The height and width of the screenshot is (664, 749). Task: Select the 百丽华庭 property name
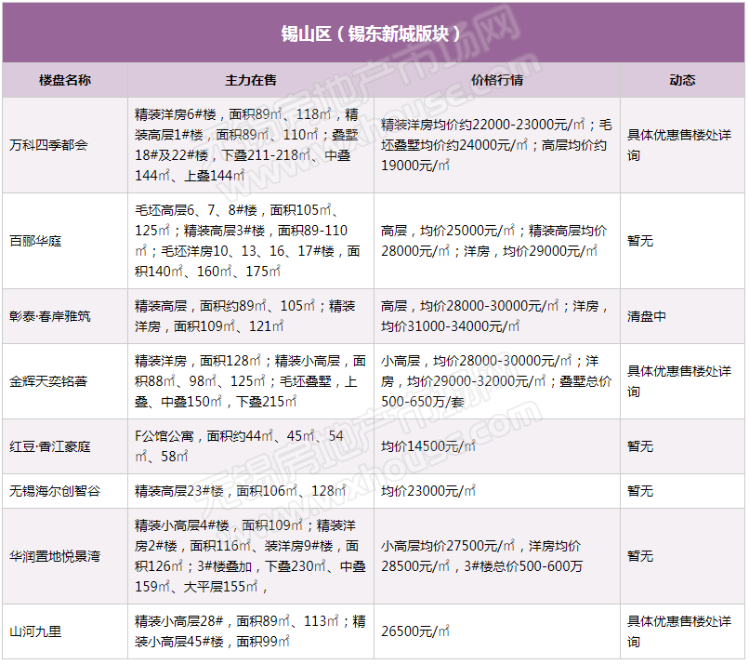pos(36,241)
